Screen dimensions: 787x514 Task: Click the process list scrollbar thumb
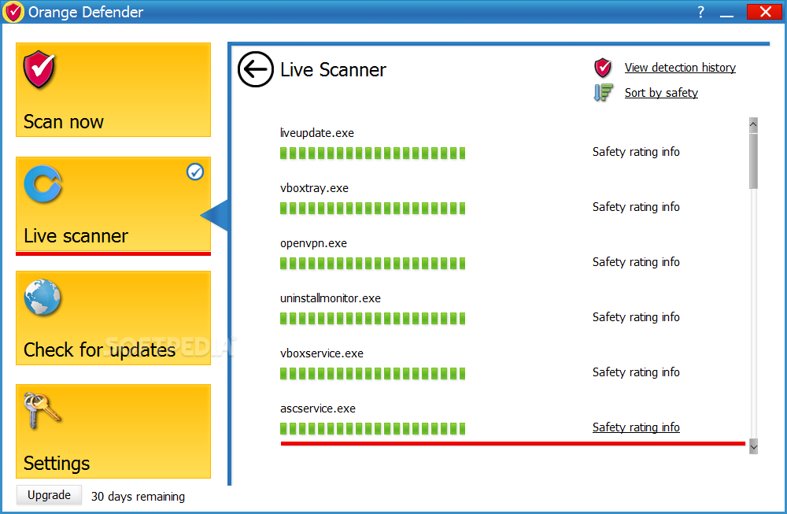[x=753, y=161]
